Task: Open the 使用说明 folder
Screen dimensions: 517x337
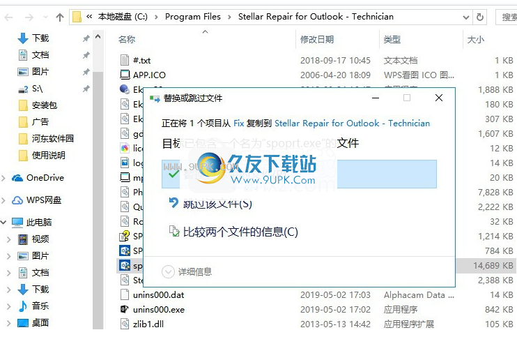Action: click(x=42, y=155)
